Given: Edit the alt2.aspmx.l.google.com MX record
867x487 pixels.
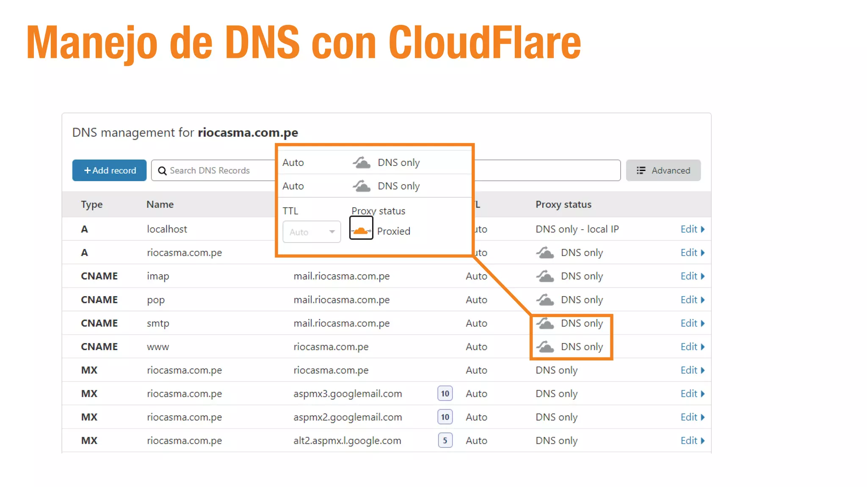Looking at the screenshot, I should [693, 440].
